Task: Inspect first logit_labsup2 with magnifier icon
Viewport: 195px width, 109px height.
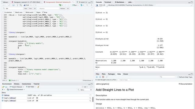Action: [90, 98]
